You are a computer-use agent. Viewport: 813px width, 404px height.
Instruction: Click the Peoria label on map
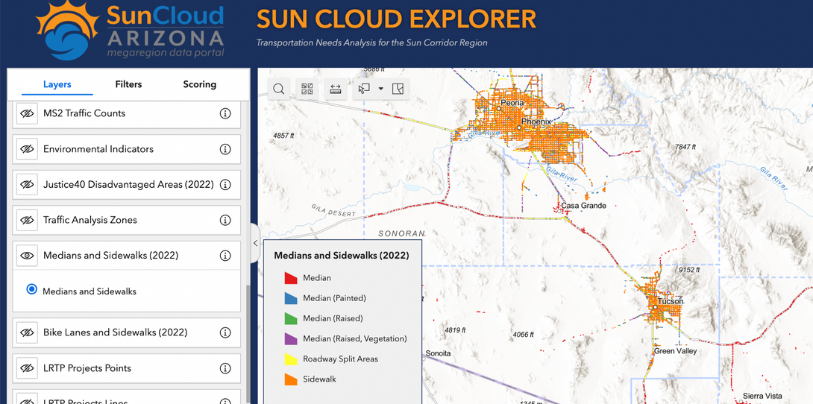(x=512, y=103)
